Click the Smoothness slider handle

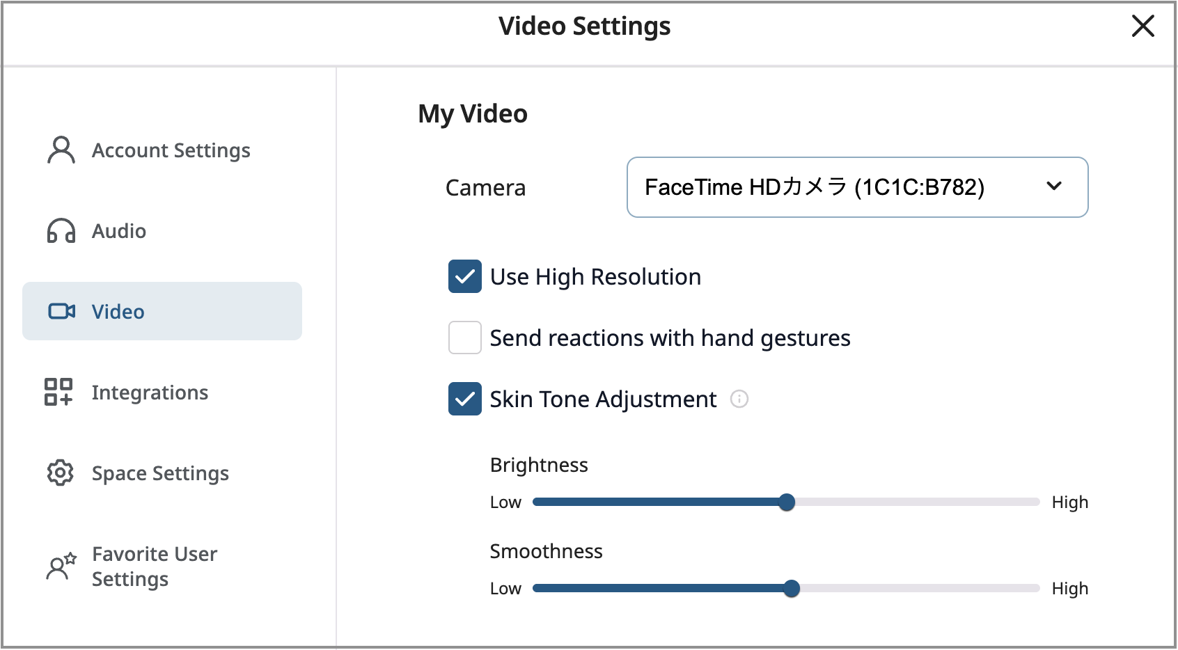(x=792, y=588)
